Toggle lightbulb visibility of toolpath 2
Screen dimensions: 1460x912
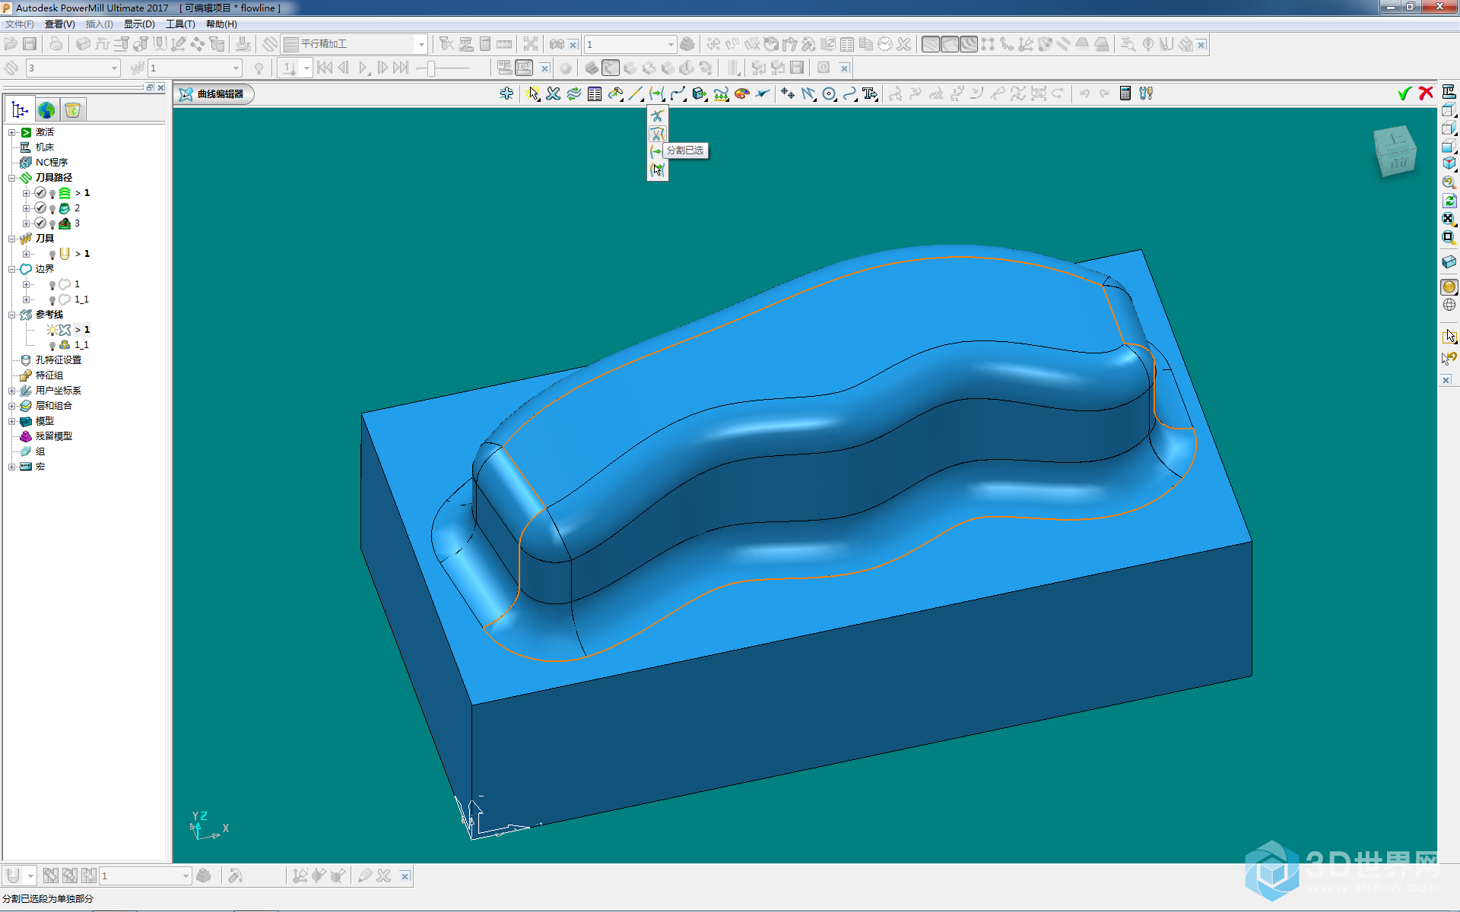point(52,208)
